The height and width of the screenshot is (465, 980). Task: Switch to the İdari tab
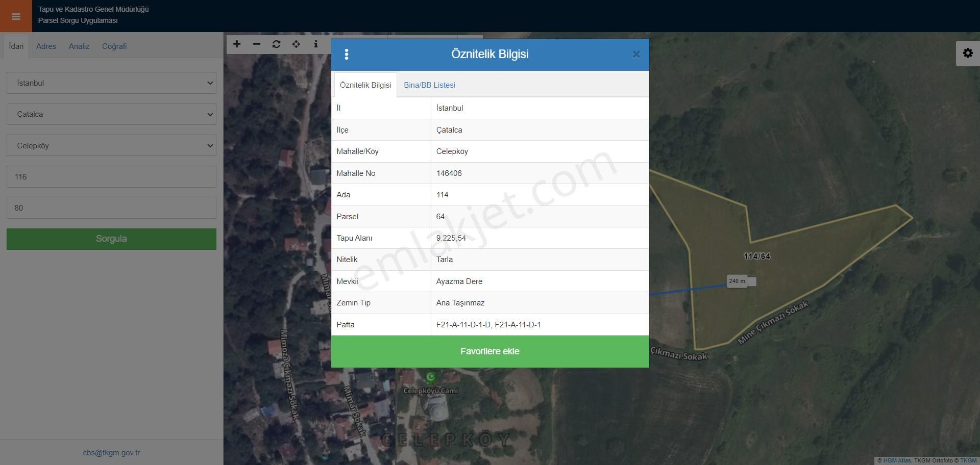point(16,46)
